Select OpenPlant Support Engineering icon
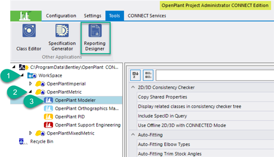 [48, 125]
